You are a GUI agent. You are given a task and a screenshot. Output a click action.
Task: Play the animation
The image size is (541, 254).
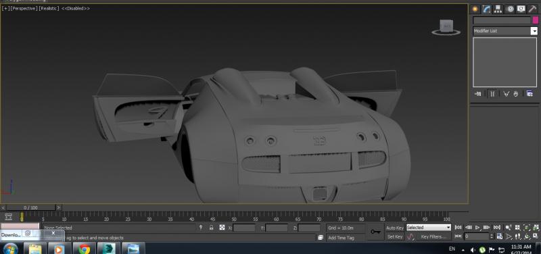click(x=478, y=228)
